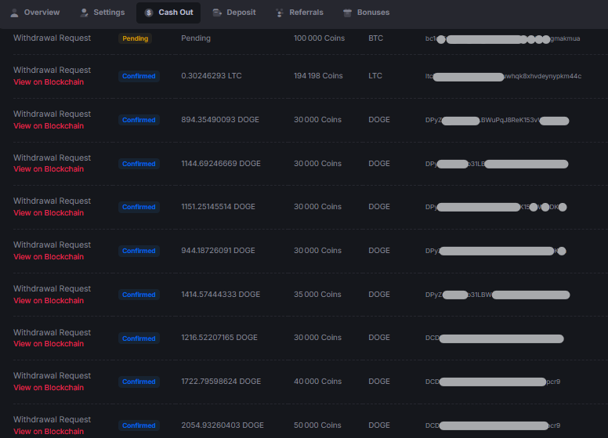This screenshot has height=438, width=608.
Task: Click the 1144.69246669 DOGE amount
Action: click(x=221, y=163)
